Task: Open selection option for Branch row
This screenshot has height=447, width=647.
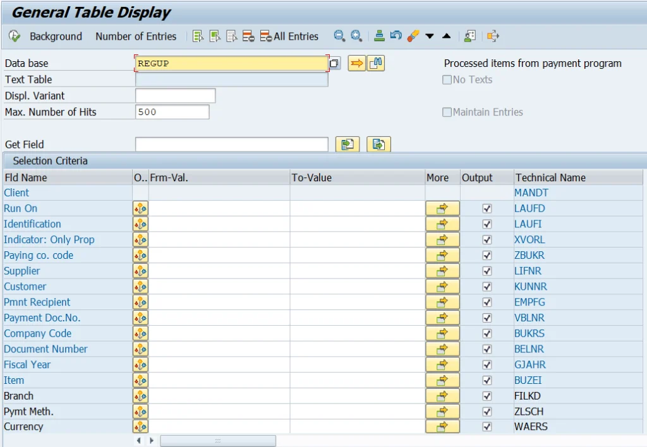Action: pos(140,396)
